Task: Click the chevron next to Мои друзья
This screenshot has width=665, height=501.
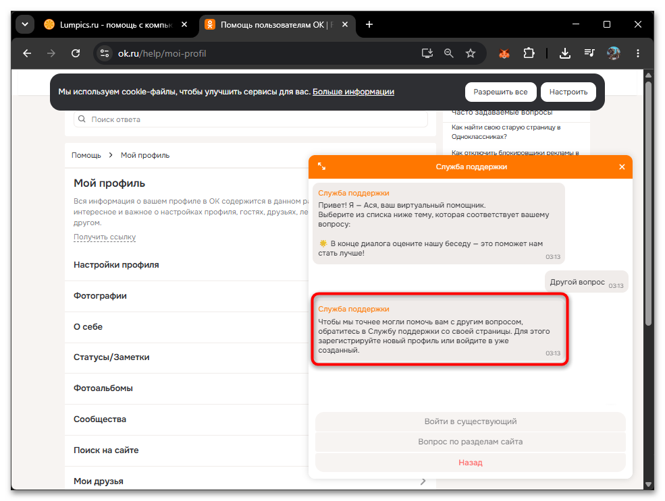Action: pyautogui.click(x=423, y=481)
